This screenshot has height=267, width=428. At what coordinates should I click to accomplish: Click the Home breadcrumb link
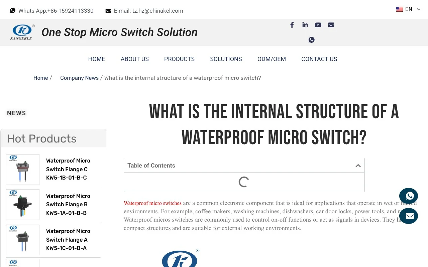tap(41, 78)
